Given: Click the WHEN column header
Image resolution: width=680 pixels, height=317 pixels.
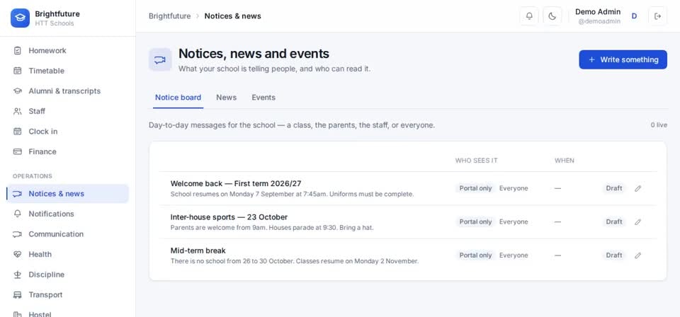Looking at the screenshot, I should click(565, 161).
